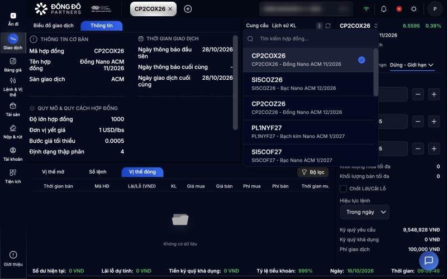The image size is (447, 279).
Task: Change language via Vietnam flag icon
Action: pos(399,9)
